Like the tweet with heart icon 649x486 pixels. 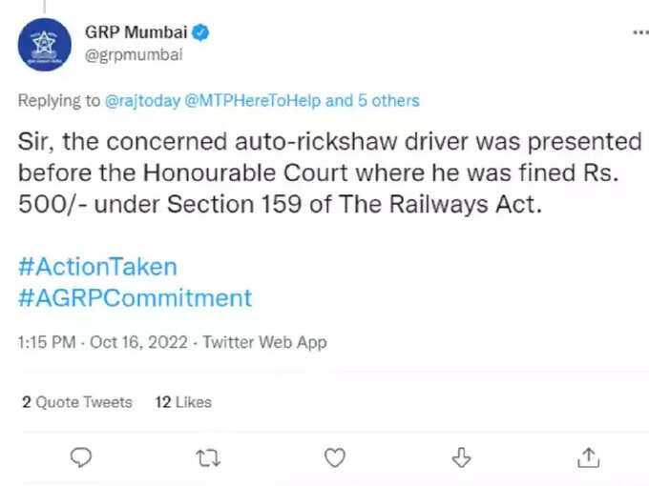[x=334, y=458]
